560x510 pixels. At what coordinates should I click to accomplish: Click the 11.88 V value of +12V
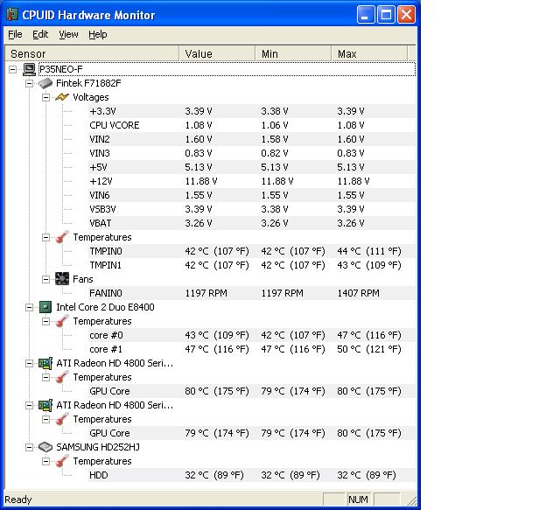201,181
